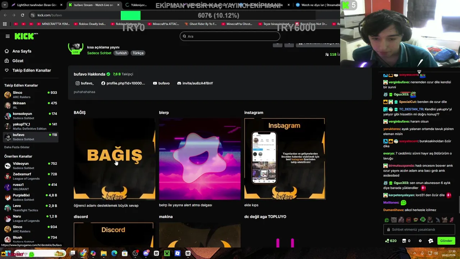This screenshot has width=460, height=259.
Task: Switch to Watch ne diyo lan Streamable tab
Action: pyautogui.click(x=317, y=5)
